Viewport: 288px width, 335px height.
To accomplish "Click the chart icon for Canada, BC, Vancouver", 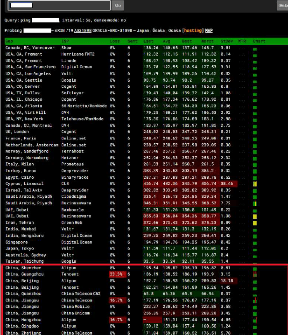I will [x=255, y=48].
